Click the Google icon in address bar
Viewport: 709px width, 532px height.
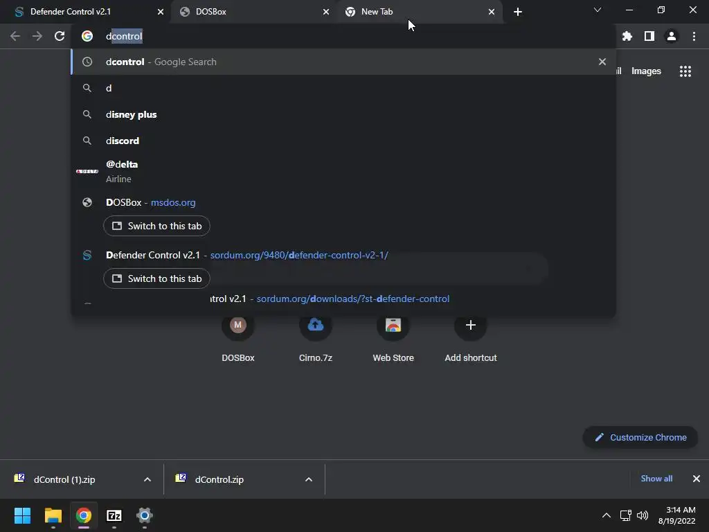(87, 36)
